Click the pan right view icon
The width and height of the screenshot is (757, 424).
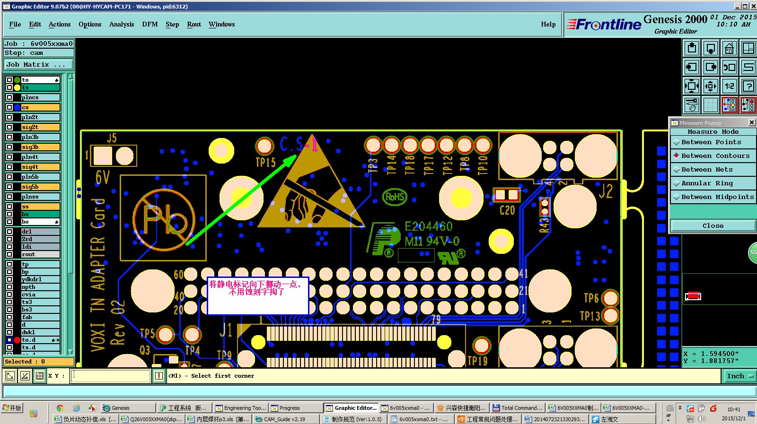[711, 67]
